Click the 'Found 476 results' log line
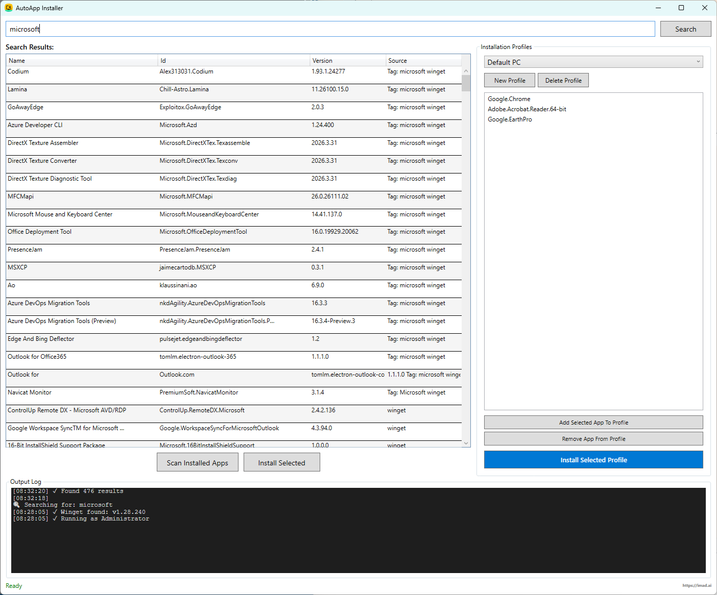 click(68, 491)
